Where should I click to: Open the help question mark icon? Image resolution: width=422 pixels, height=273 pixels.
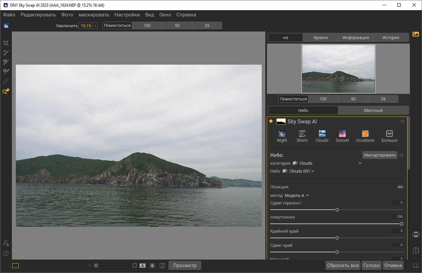6,253
